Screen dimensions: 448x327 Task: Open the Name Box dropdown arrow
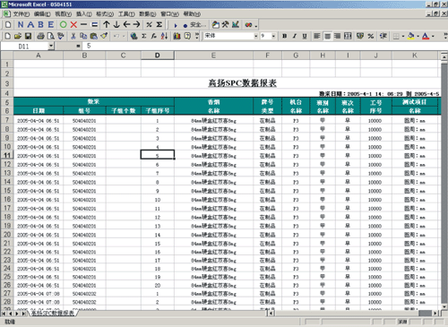51,46
